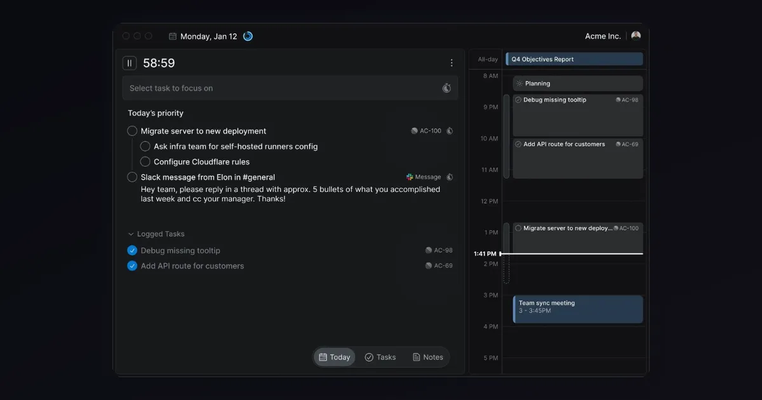The width and height of the screenshot is (762, 400).
Task: Open the three-dot timer options menu
Action: [451, 63]
